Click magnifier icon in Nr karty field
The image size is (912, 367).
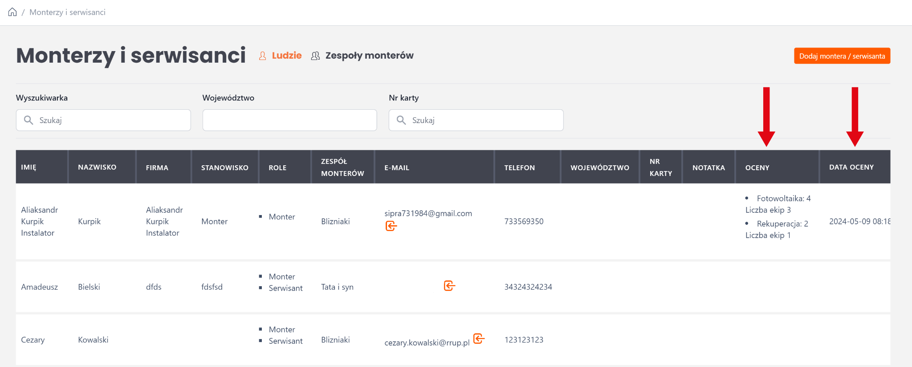(x=401, y=120)
